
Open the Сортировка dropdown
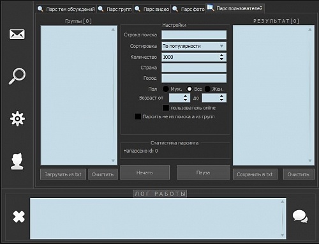[194, 46]
